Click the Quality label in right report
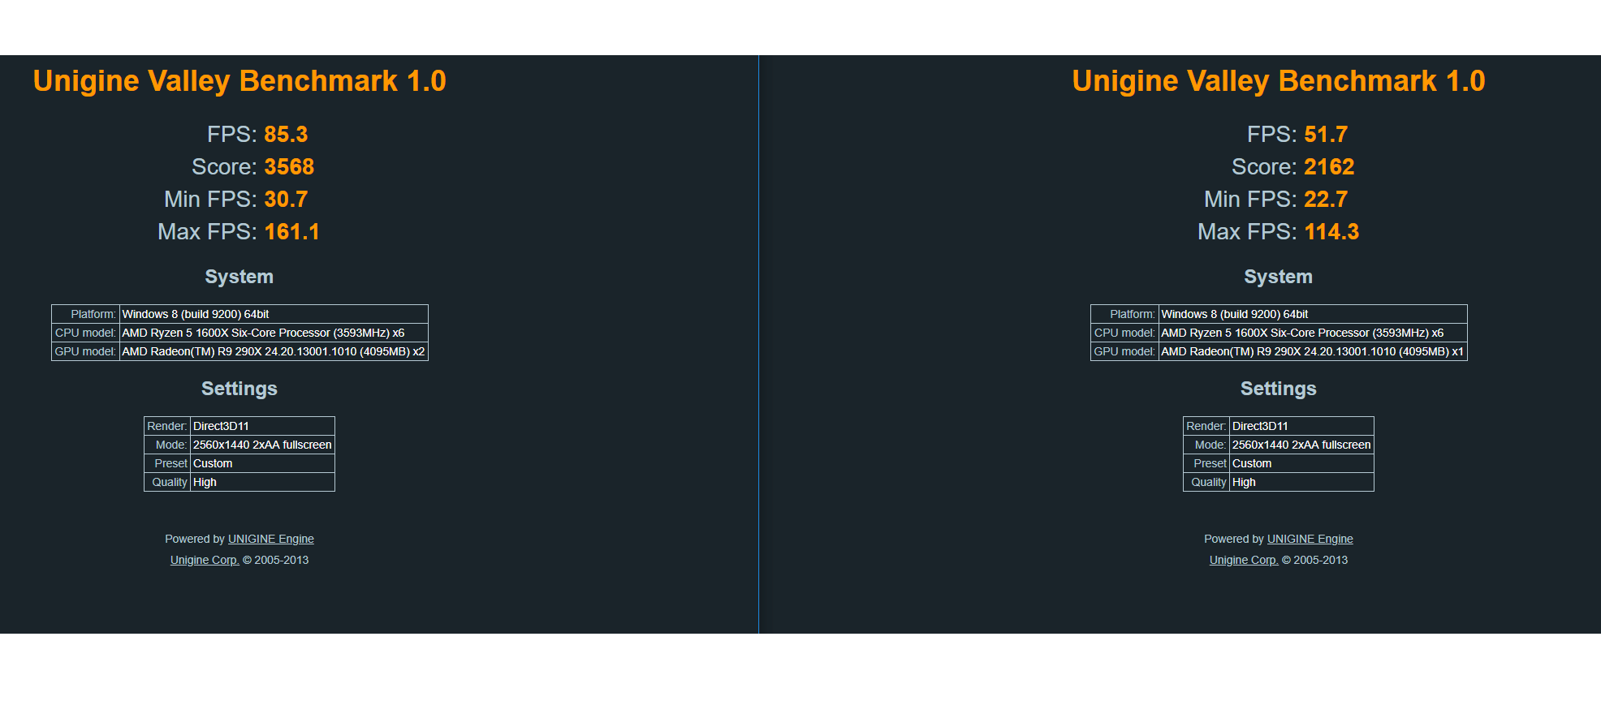The image size is (1601, 701). pyautogui.click(x=1209, y=482)
